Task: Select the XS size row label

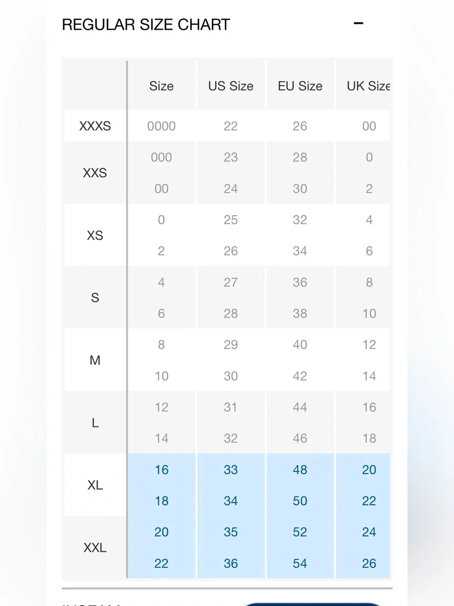Action: click(95, 235)
